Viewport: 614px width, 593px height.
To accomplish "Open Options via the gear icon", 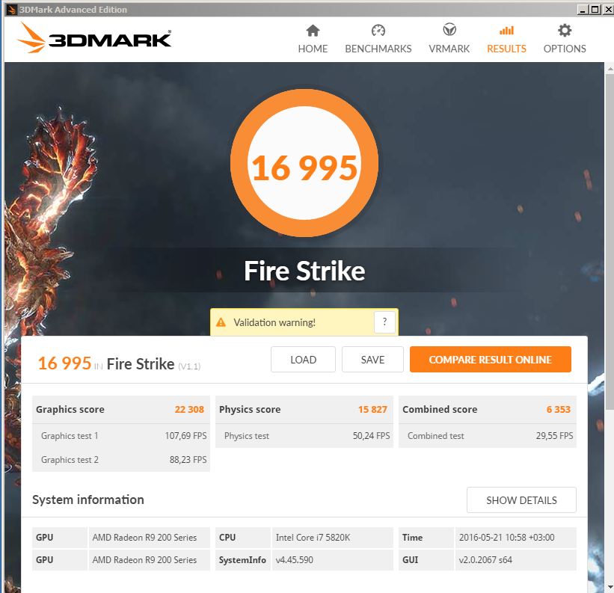I will [x=565, y=30].
